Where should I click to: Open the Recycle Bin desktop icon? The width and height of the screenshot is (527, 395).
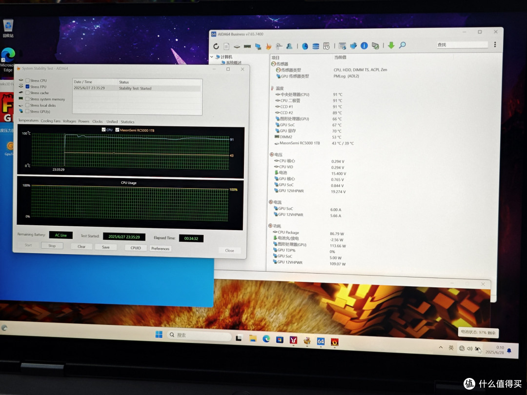pos(8,28)
